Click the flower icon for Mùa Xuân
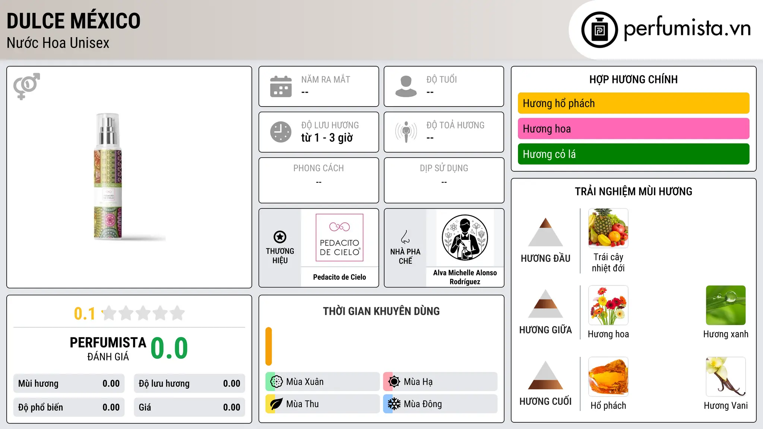The image size is (763, 429). (x=276, y=382)
